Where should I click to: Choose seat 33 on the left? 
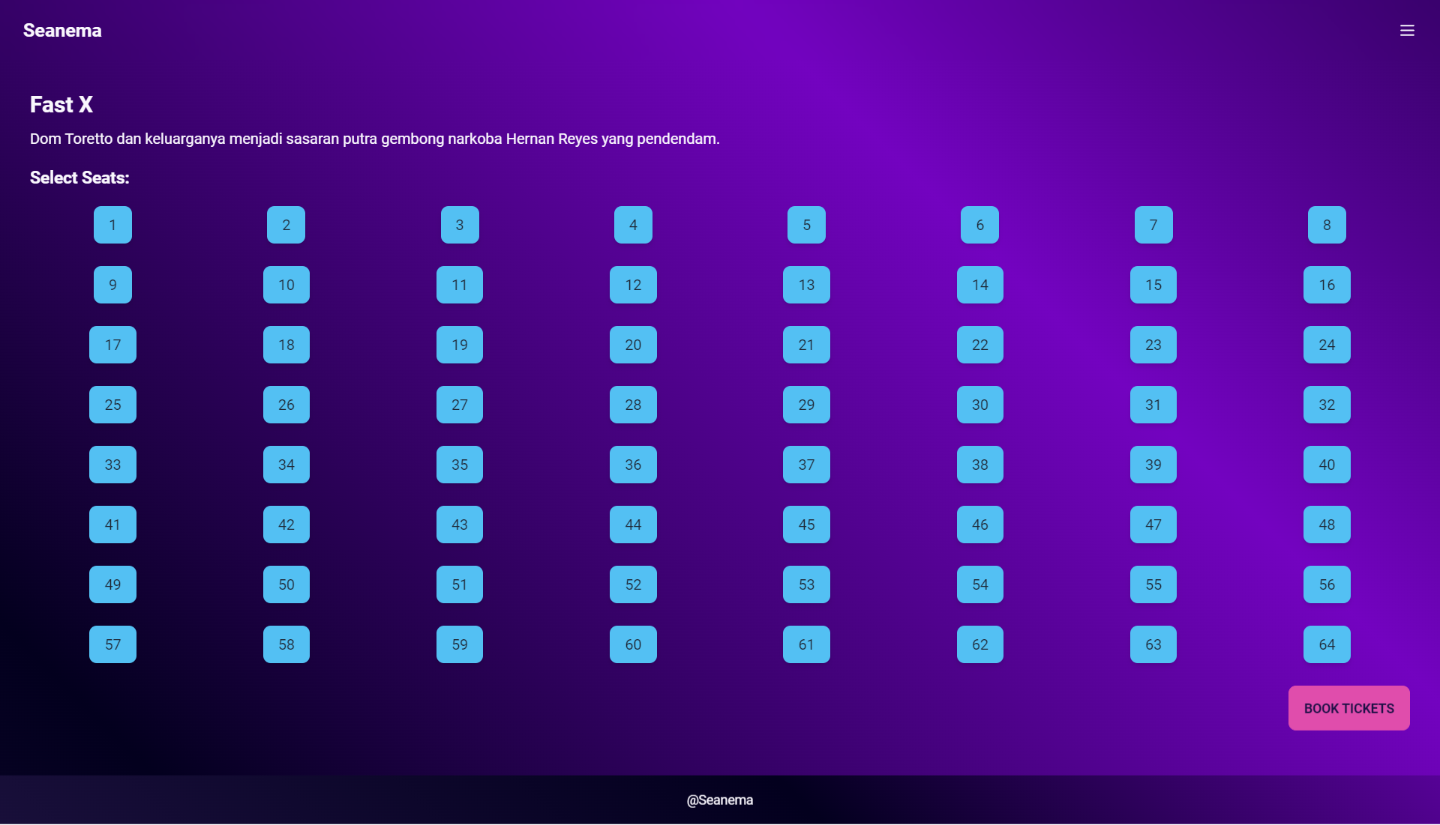tap(112, 465)
